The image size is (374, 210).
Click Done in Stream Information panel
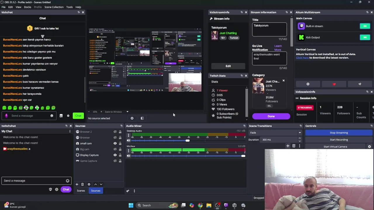click(271, 116)
